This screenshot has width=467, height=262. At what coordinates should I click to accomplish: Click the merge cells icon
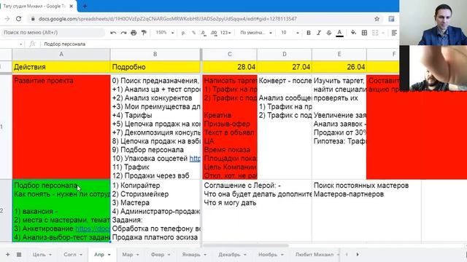pyautogui.click(x=375, y=33)
